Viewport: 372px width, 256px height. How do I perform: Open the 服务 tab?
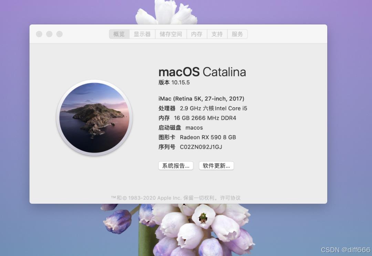[x=237, y=34]
